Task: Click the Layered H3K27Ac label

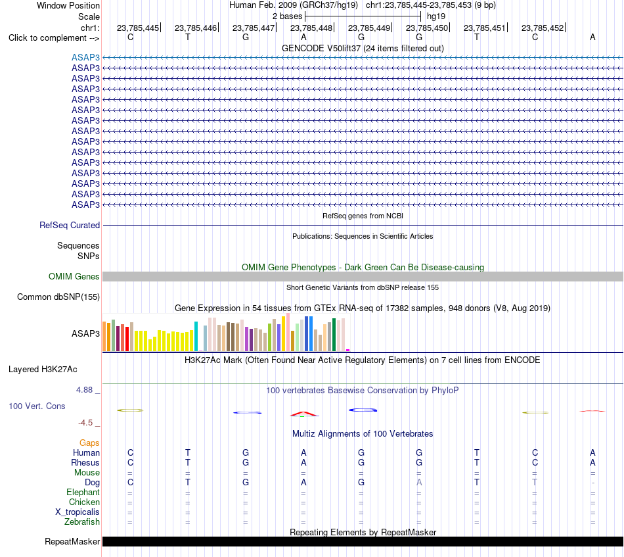Action: pyautogui.click(x=43, y=370)
